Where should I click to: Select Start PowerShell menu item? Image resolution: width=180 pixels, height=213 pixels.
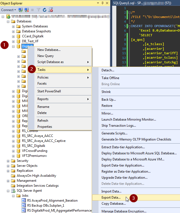pyautogui.click(x=60, y=91)
